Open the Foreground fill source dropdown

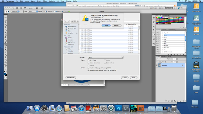click(x=15, y=12)
